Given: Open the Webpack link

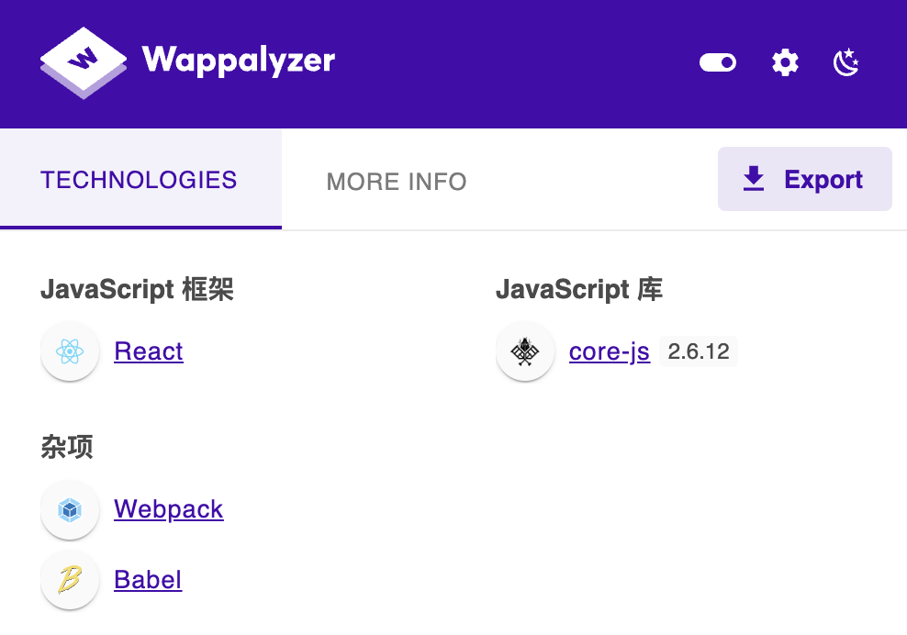Looking at the screenshot, I should 168,509.
